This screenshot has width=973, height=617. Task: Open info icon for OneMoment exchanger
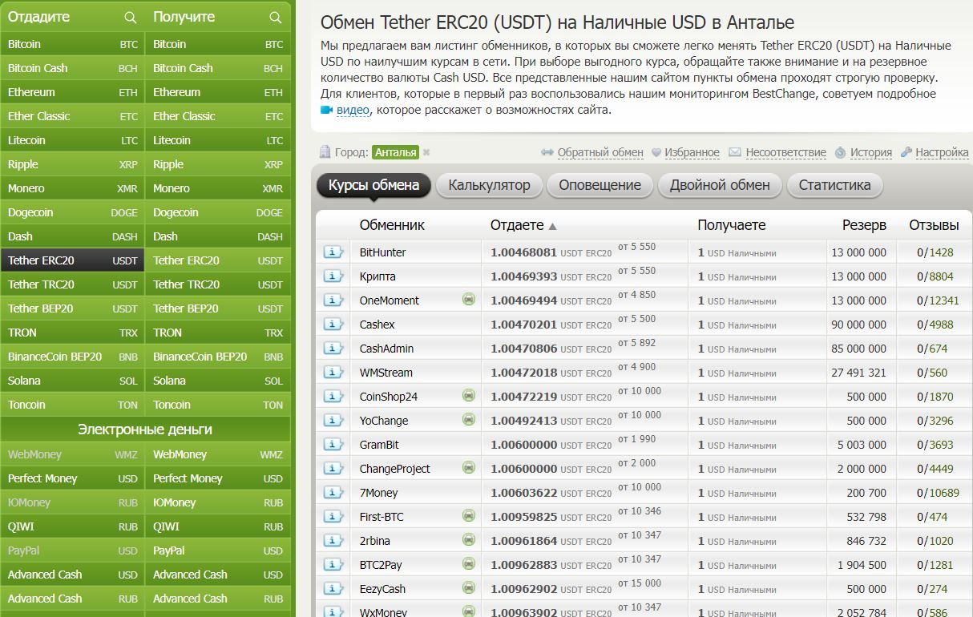pos(333,300)
